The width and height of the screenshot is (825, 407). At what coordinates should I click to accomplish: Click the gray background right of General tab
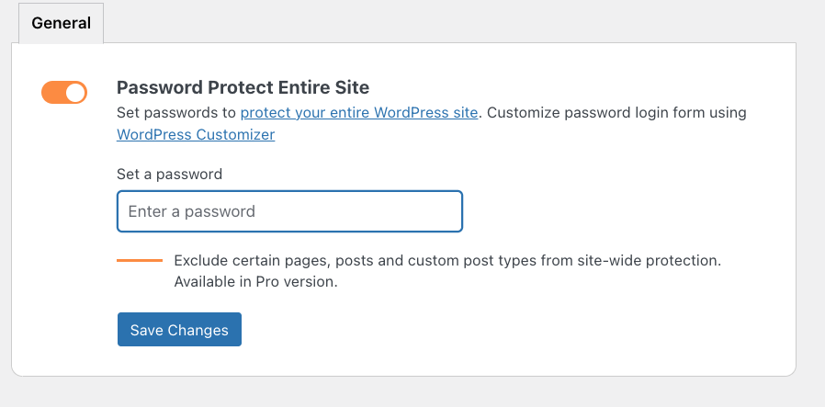(x=459, y=23)
